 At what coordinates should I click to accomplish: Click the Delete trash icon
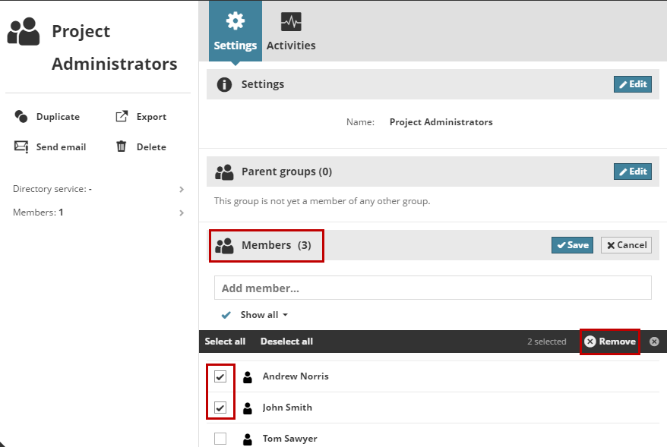[x=121, y=146]
